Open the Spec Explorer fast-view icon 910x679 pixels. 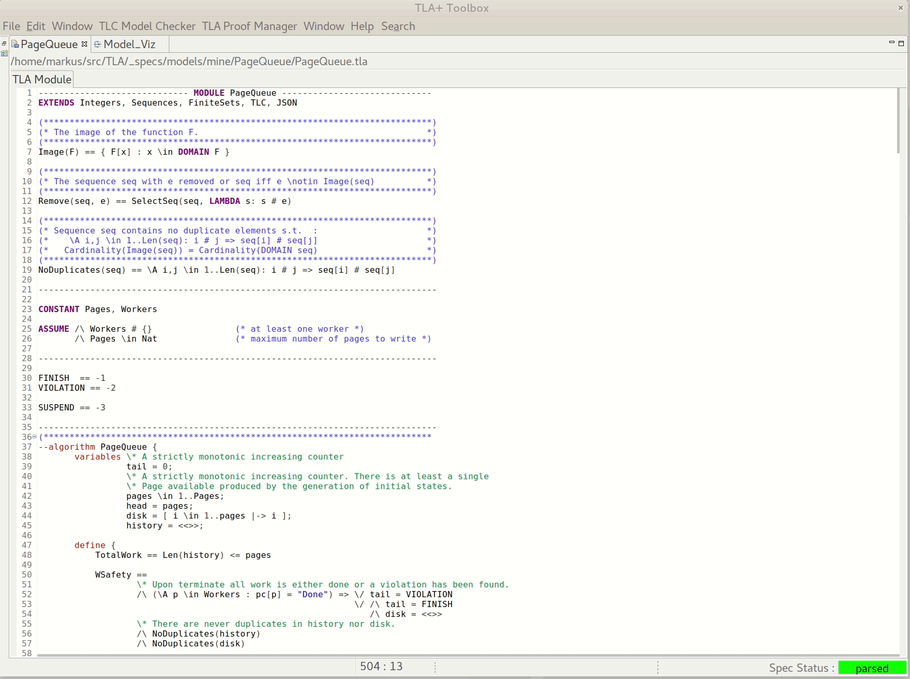(4, 53)
